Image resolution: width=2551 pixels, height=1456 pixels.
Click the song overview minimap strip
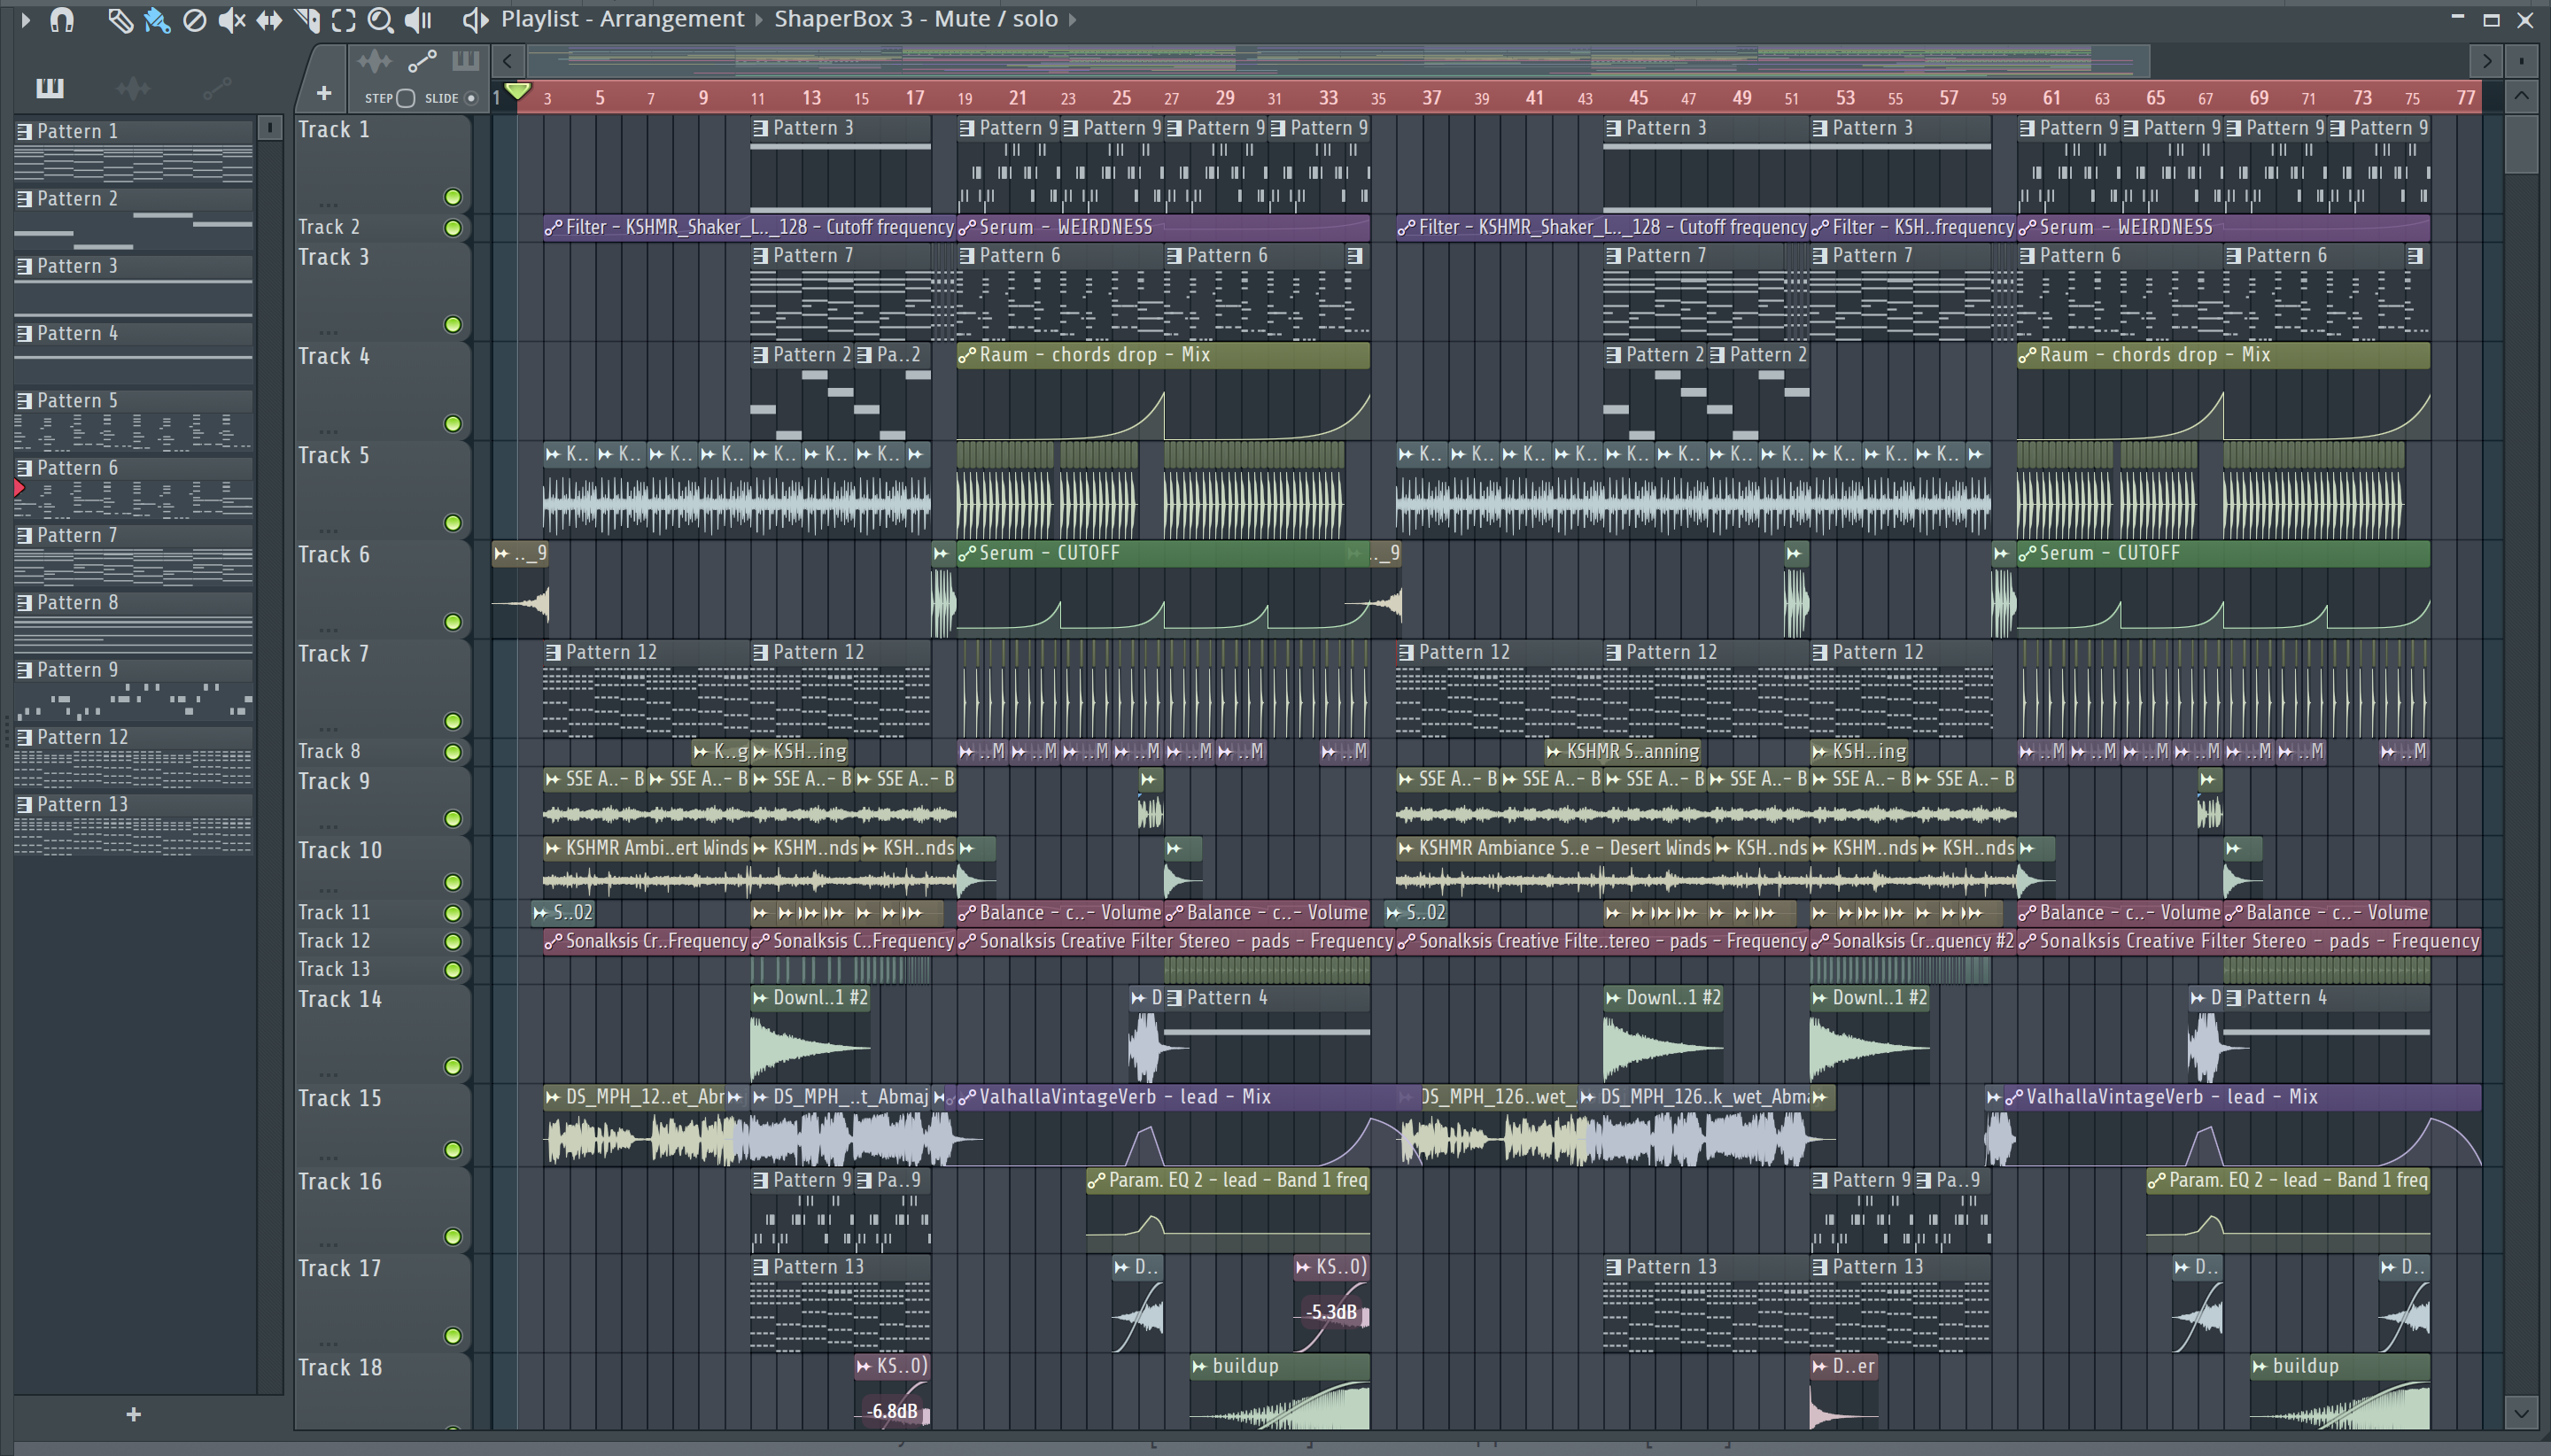click(1340, 61)
